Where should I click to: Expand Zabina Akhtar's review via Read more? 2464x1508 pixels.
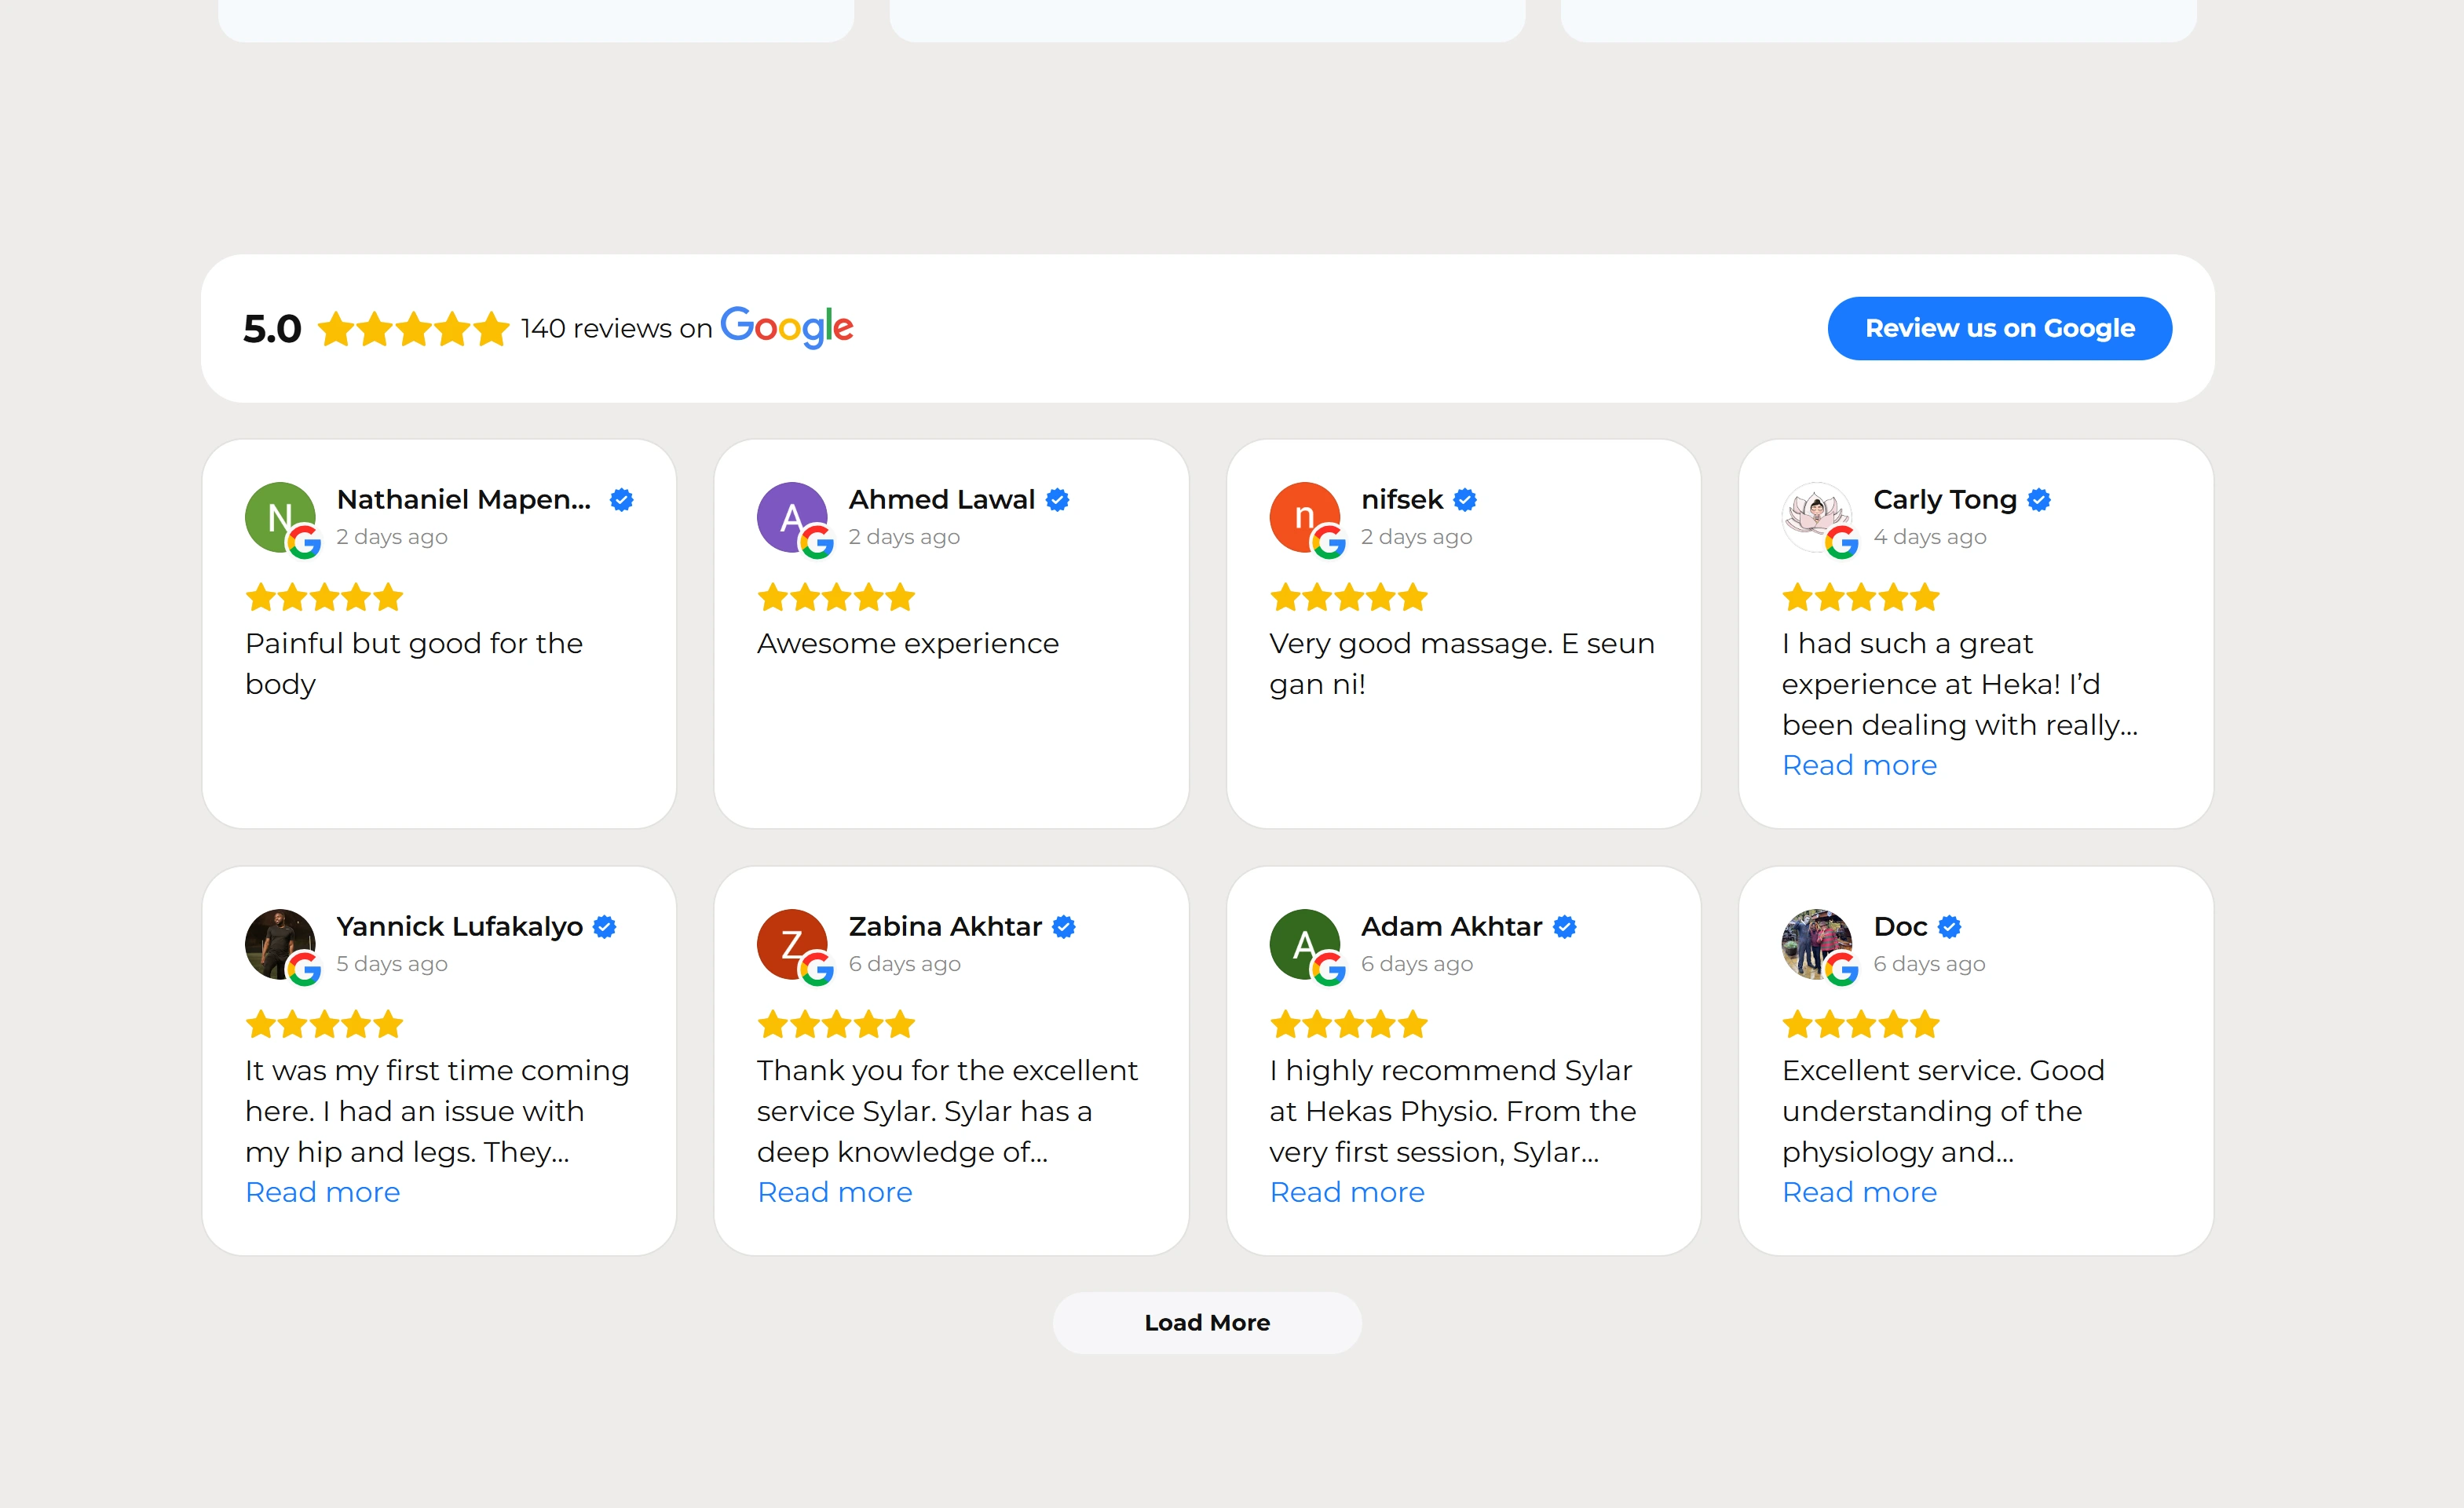834,1192
